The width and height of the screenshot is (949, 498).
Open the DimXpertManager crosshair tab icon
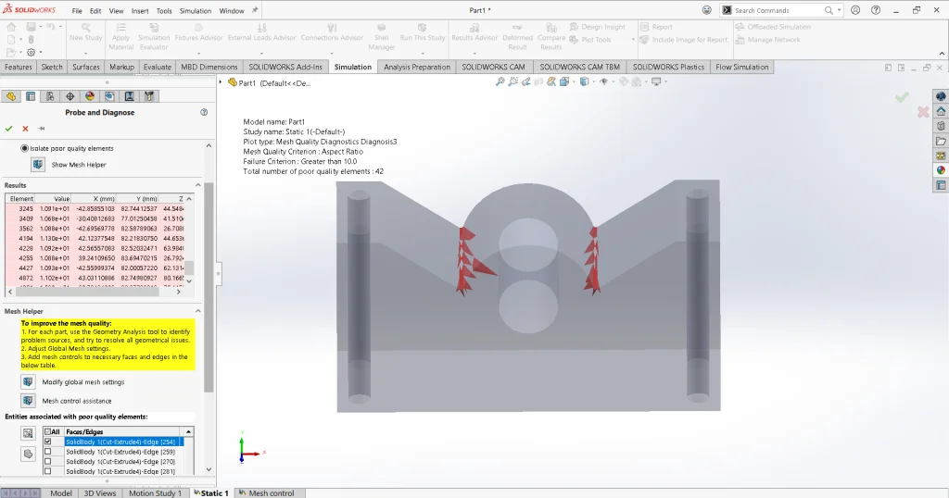click(x=70, y=96)
